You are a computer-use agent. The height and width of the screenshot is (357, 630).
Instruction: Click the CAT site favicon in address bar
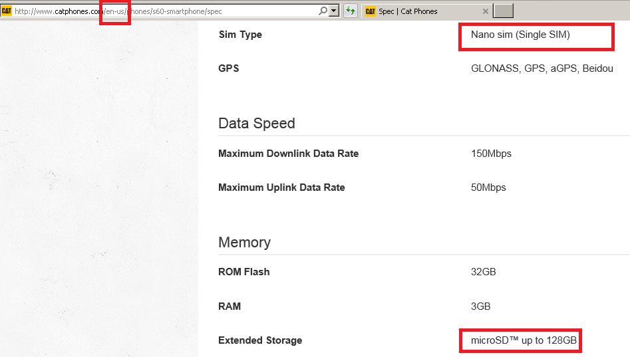tap(7, 11)
